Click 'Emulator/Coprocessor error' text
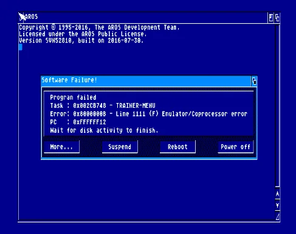 pyautogui.click(x=204, y=114)
